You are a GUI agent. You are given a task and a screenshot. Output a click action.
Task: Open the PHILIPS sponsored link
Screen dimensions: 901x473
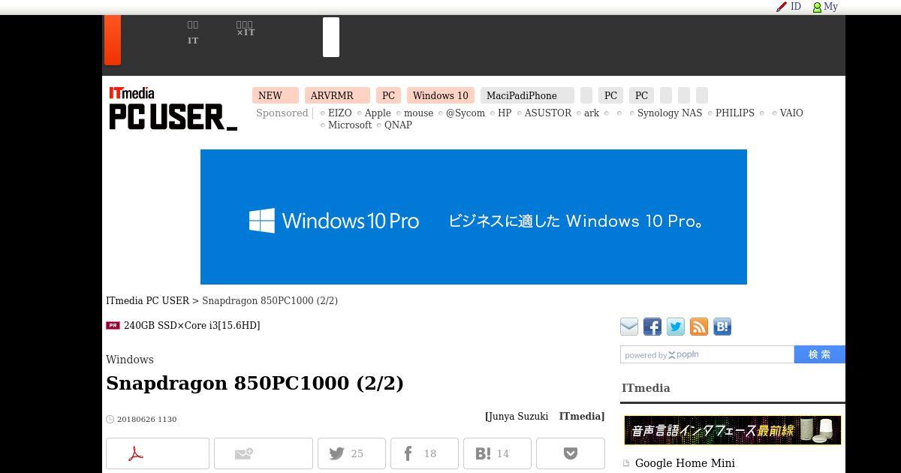pyautogui.click(x=735, y=113)
